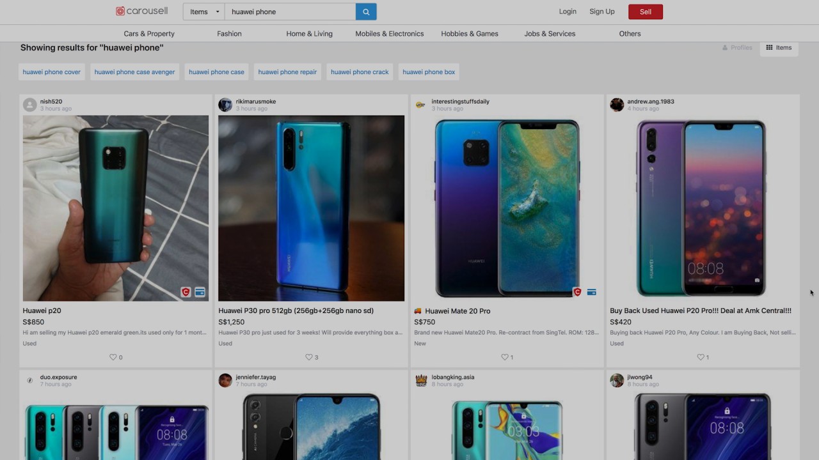
Task: Switch to the Items results tab
Action: tap(779, 47)
